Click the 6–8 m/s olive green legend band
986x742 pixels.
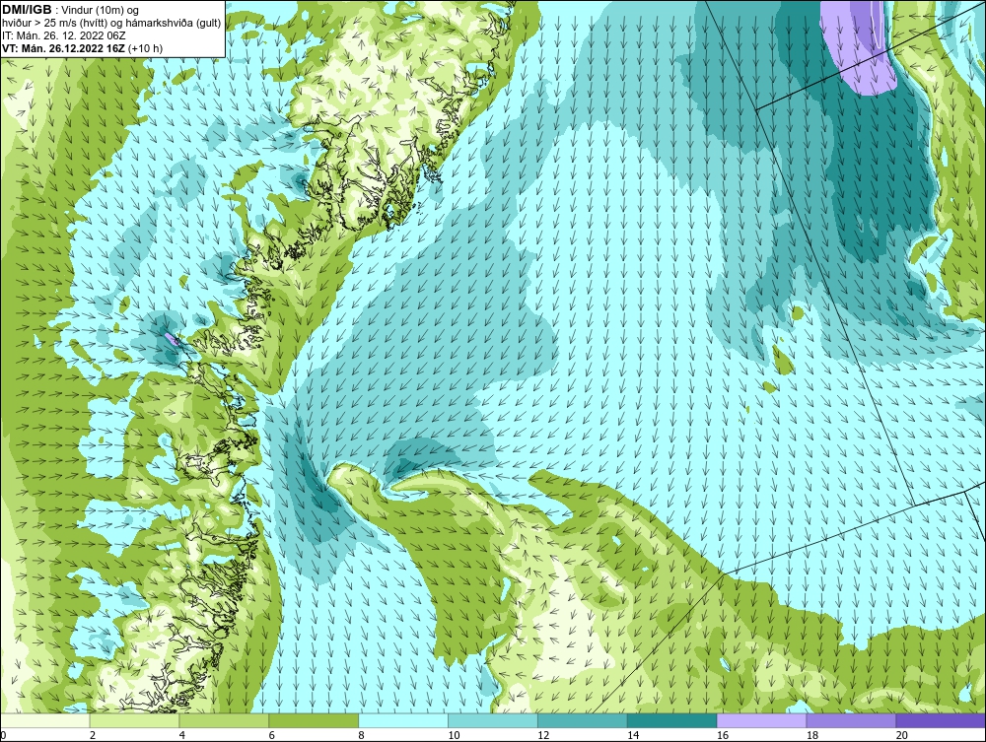point(314,720)
